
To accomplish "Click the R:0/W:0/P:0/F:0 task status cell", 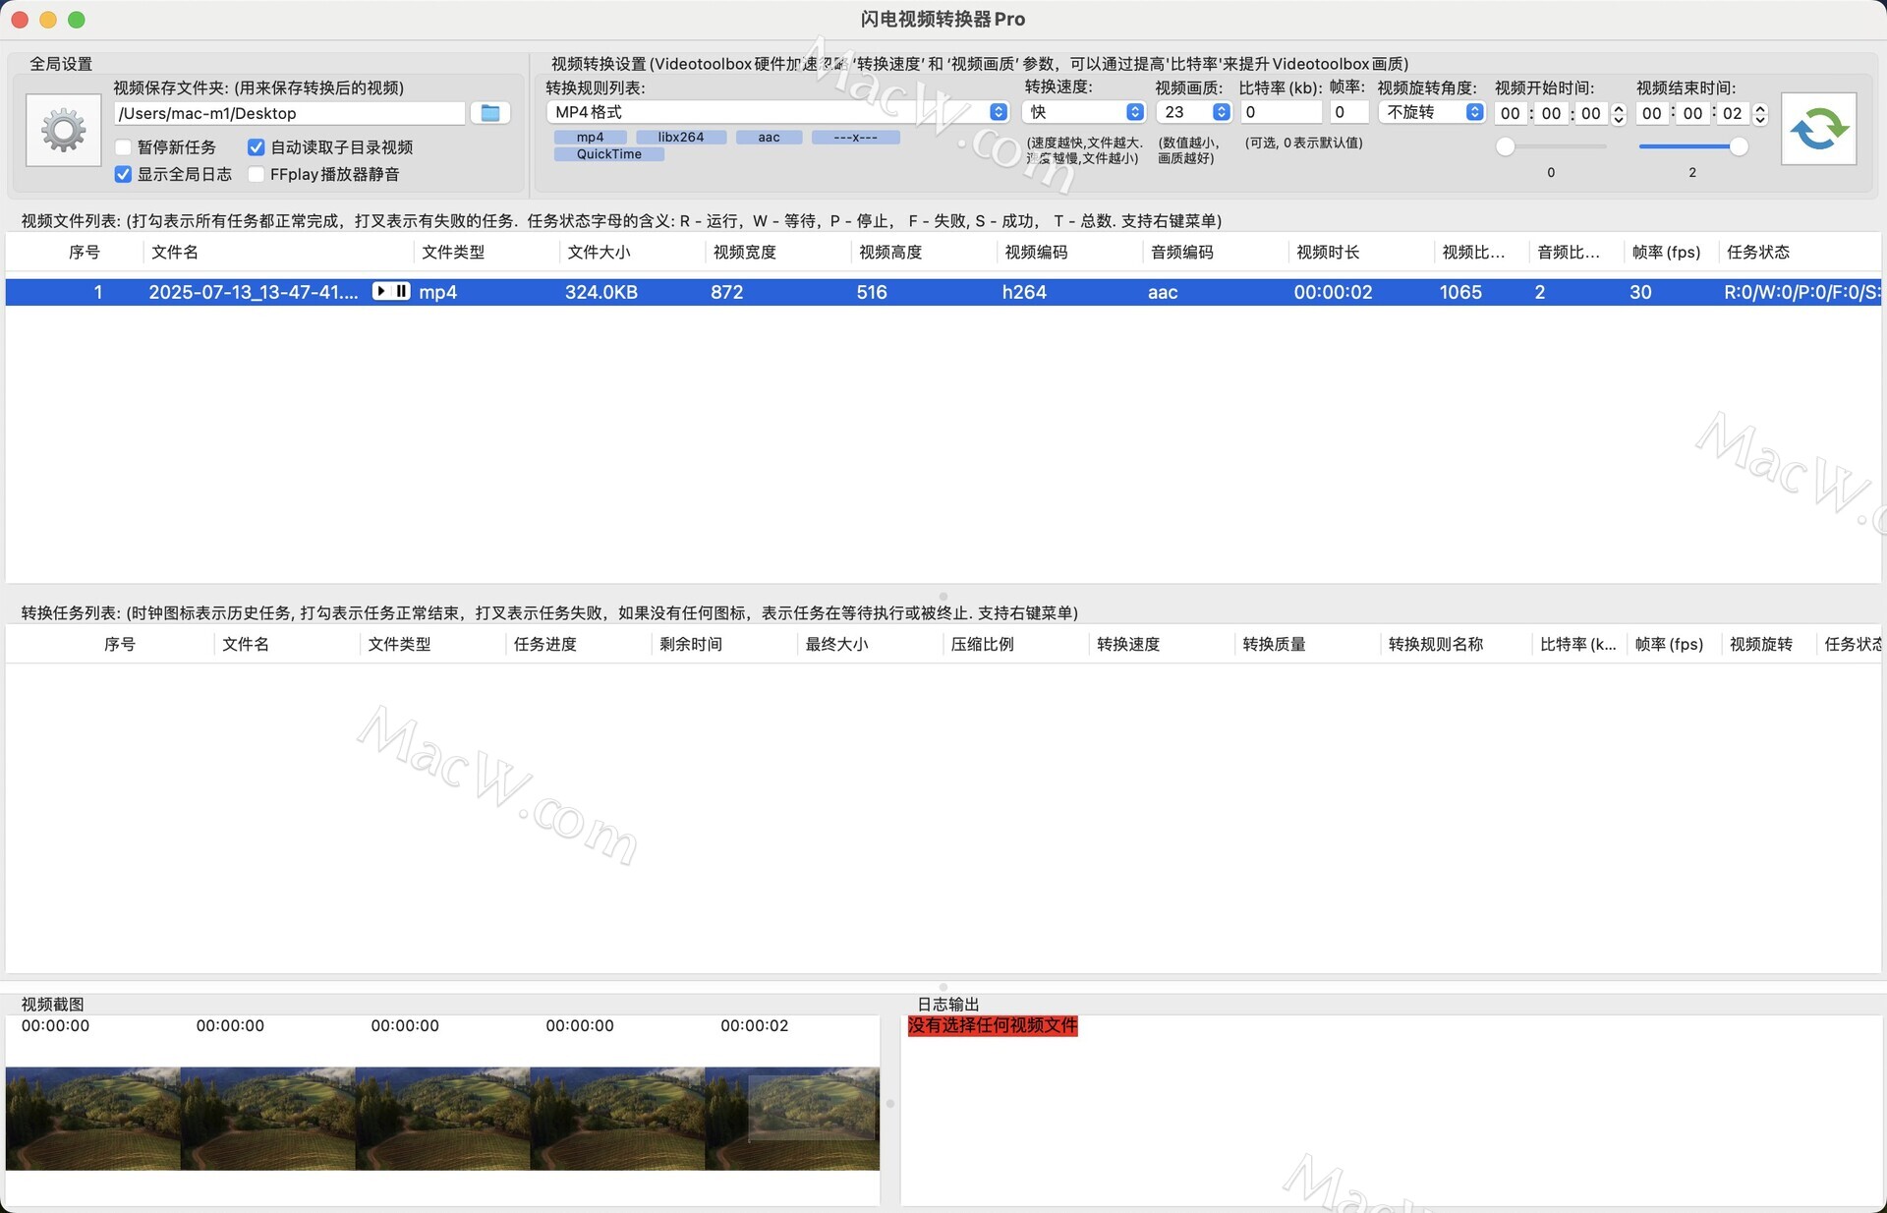I will (x=1801, y=292).
